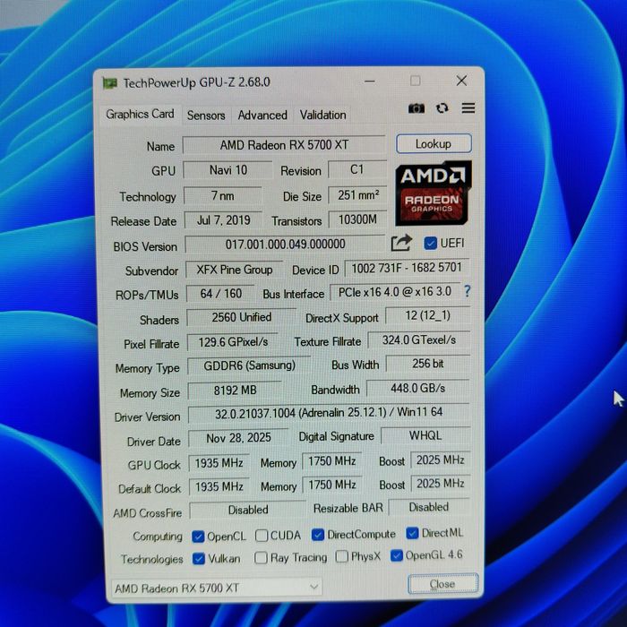Viewport: 627px width, 627px height.
Task: Click Pixel Fillrate '129.6 GPixel/s'
Action: click(233, 342)
